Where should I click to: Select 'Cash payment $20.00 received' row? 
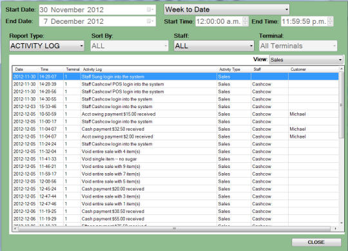[x=175, y=189]
